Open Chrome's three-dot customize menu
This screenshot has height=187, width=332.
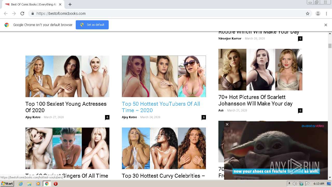pos(326,14)
